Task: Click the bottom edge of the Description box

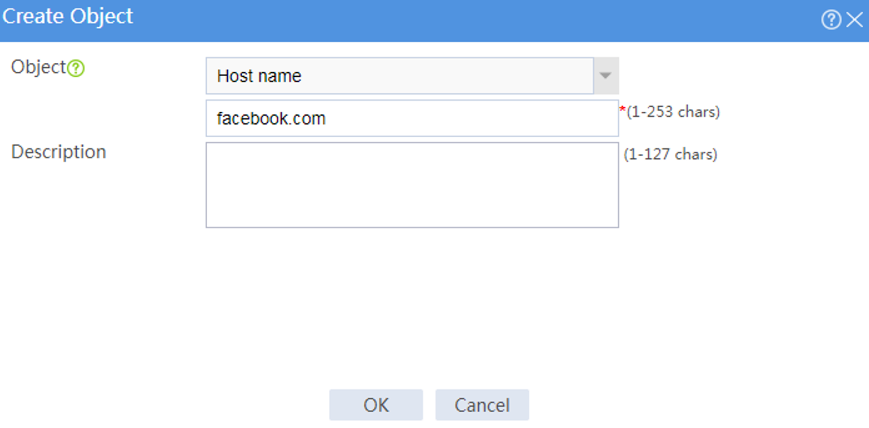Action: 412,227
